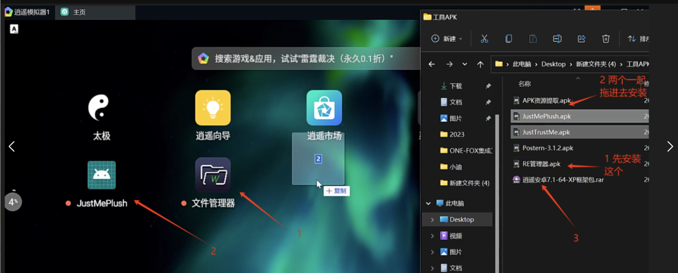
Task: Open the 文件管理器 app icon
Action: click(213, 175)
